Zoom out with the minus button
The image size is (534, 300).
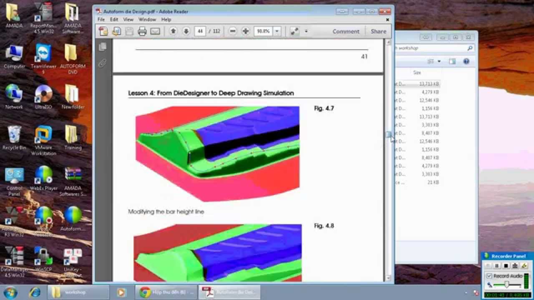pyautogui.click(x=233, y=31)
